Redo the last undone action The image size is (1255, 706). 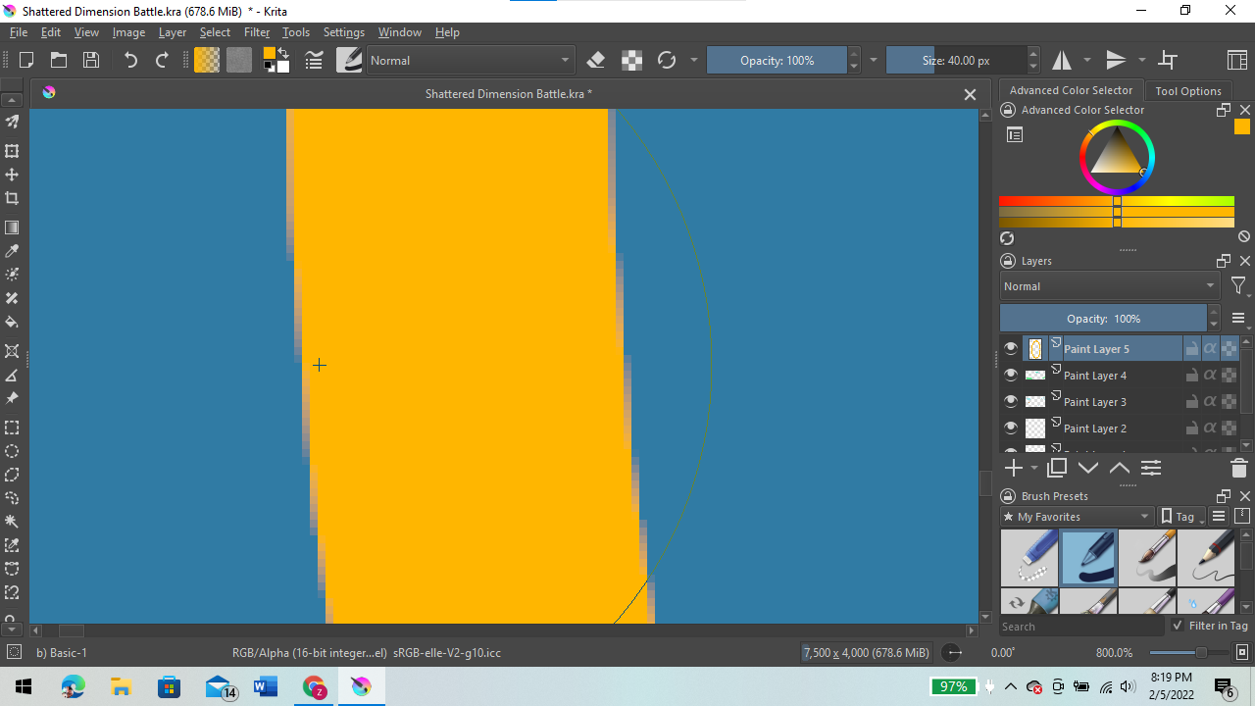pos(163,60)
